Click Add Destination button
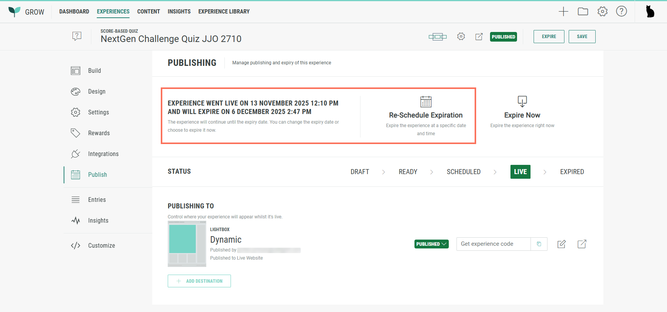Screen dimensions: 667x312 pos(199,281)
